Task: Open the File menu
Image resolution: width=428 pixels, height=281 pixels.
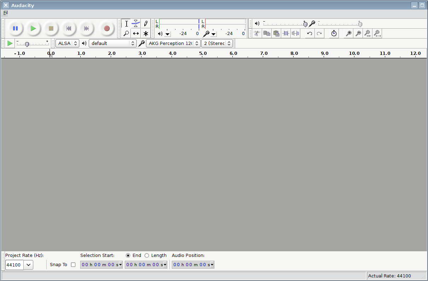Action: (5, 13)
